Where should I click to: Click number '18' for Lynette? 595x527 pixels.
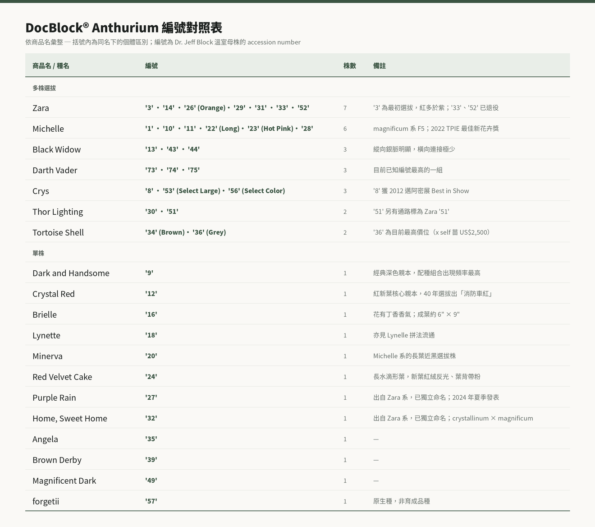pyautogui.click(x=151, y=335)
